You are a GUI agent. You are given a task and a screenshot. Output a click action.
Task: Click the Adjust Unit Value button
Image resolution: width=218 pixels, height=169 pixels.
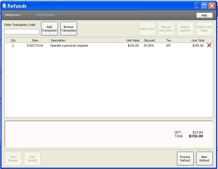pyautogui.click(x=204, y=29)
